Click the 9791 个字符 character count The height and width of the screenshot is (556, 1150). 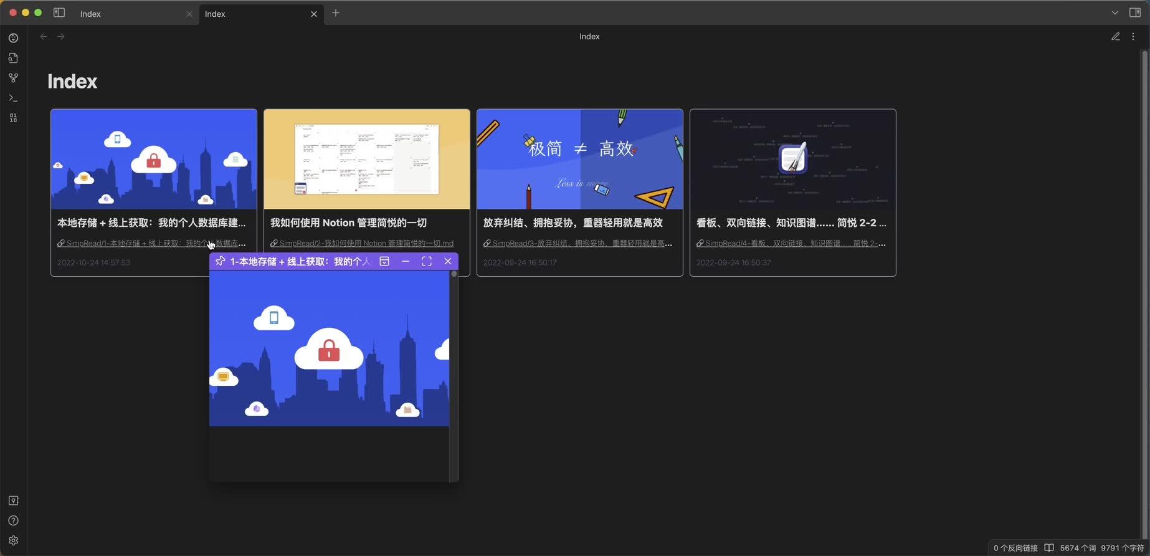click(1123, 548)
